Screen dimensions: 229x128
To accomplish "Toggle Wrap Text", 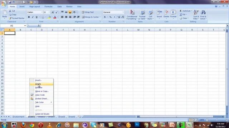I will point(88,12).
